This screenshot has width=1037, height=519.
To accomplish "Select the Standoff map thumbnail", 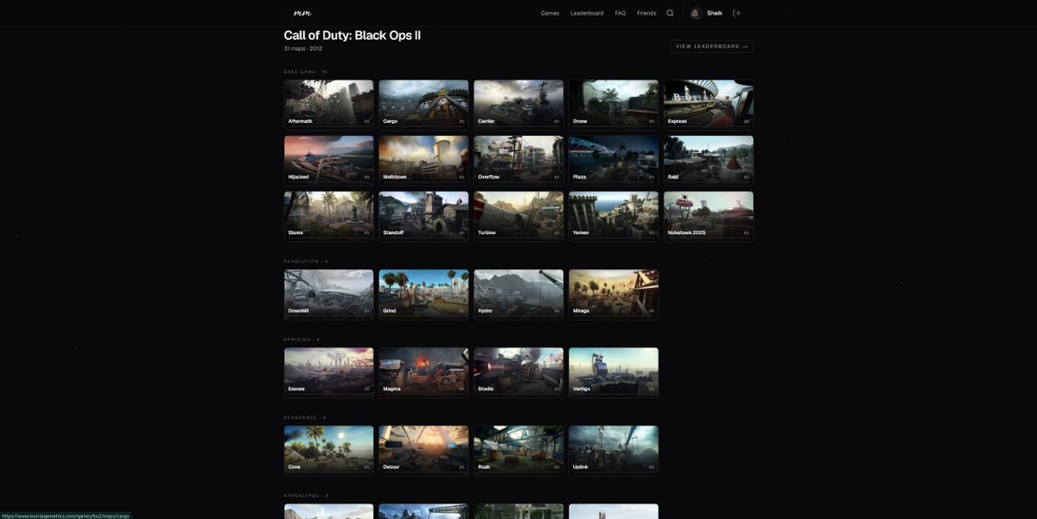I will pyautogui.click(x=424, y=216).
